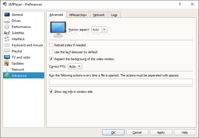Open the Correct PTS dropdown
This screenshot has width=199, height=138.
tap(75, 66)
